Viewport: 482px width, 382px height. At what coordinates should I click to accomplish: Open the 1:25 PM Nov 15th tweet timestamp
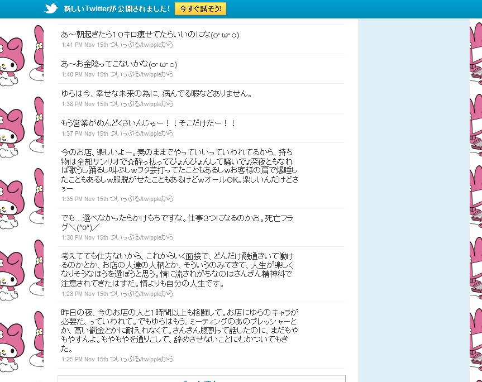85,359
